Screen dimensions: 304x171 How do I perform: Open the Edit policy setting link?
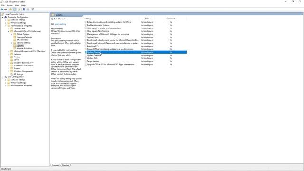[x=60, y=24]
